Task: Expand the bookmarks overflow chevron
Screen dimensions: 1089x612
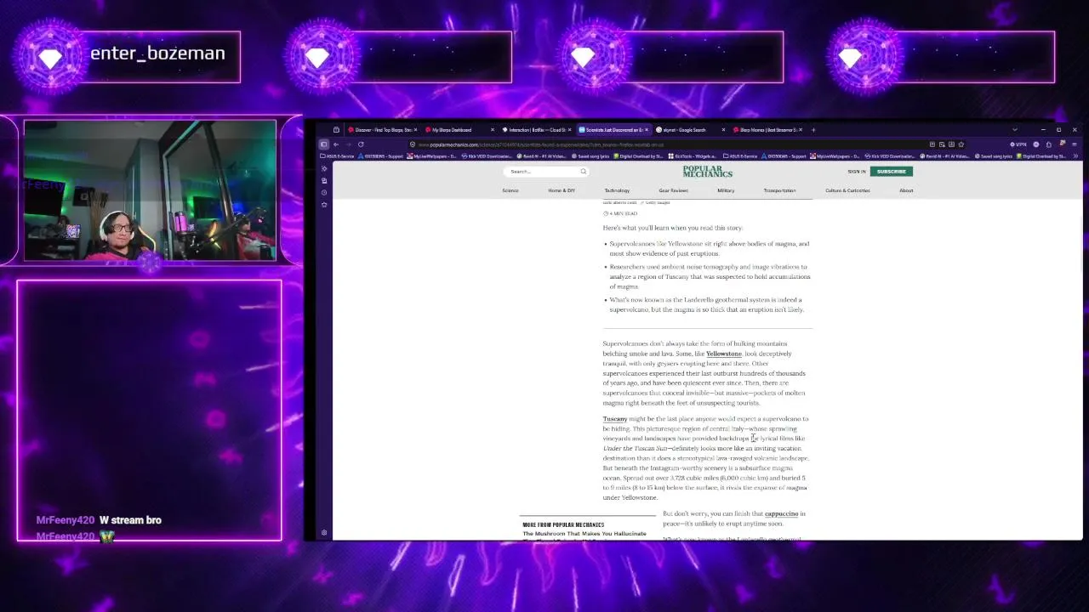Action: [1076, 156]
